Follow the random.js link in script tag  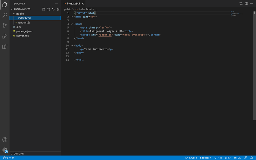[x=105, y=35]
